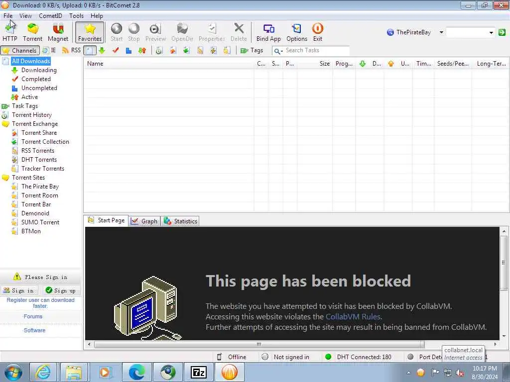The width and height of the screenshot is (510, 382).
Task: Click the Properties toolbar button
Action: (212, 32)
